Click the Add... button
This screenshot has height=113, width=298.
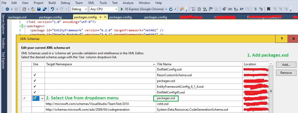pos(286,64)
